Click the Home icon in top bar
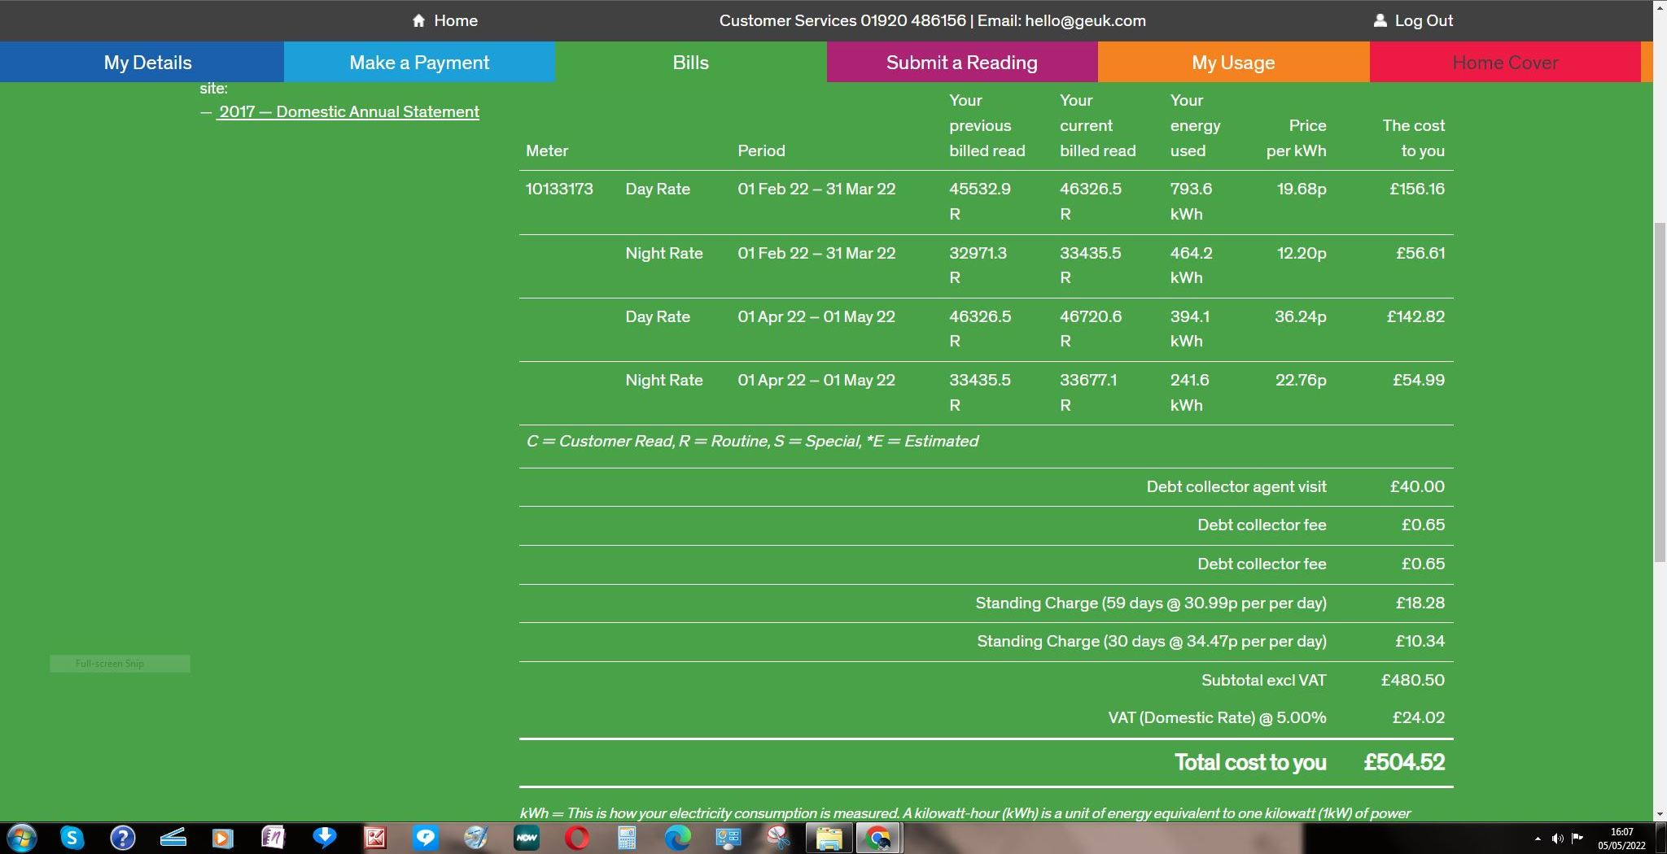Viewport: 1667px width, 854px height. [418, 21]
